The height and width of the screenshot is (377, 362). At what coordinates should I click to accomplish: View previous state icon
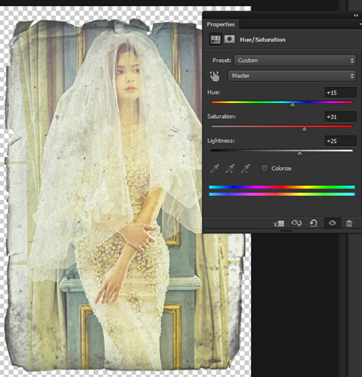(x=296, y=223)
